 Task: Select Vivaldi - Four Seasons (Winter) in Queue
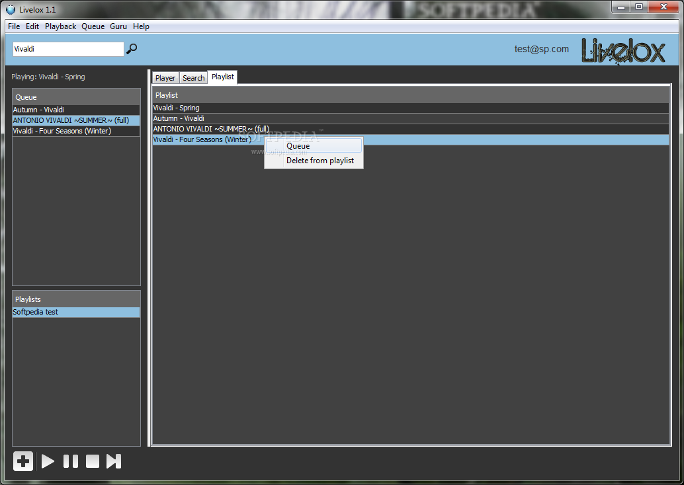pos(76,131)
